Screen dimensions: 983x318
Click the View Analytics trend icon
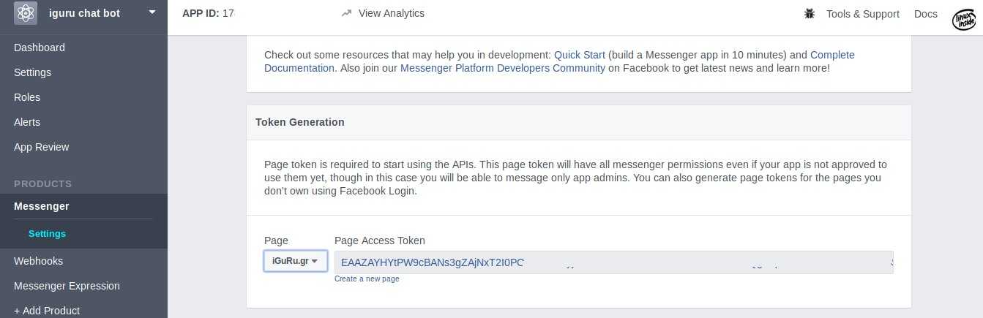347,13
